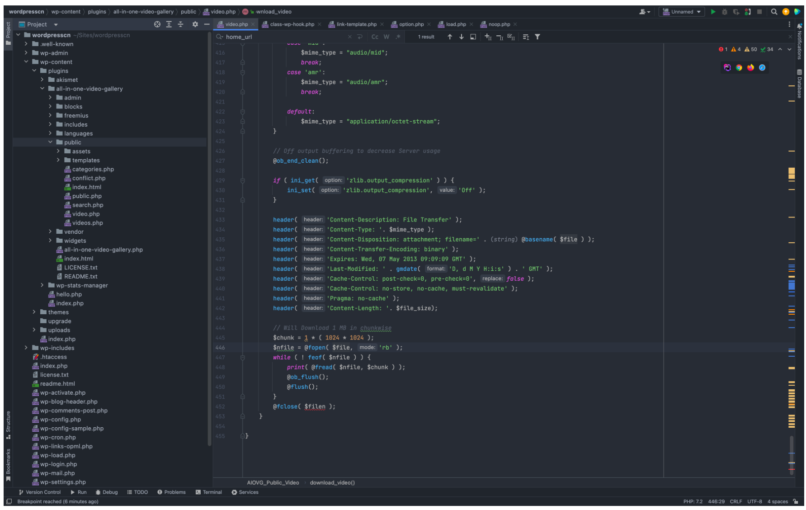Expand the wp-includes folder
The height and width of the screenshot is (510, 806).
[x=26, y=348]
